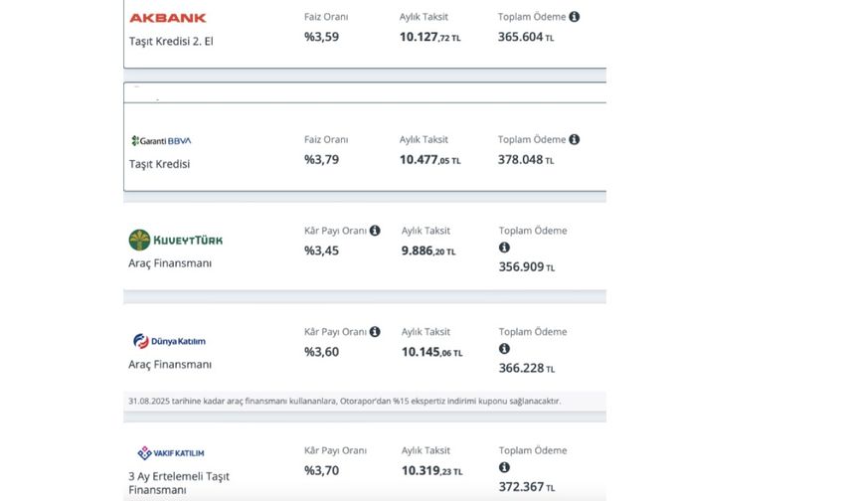The height and width of the screenshot is (501, 855).
Task: Click monthly installment 10.319,23 TL
Action: tap(431, 470)
